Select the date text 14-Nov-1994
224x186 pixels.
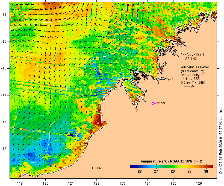pyautogui.click(x=192, y=54)
